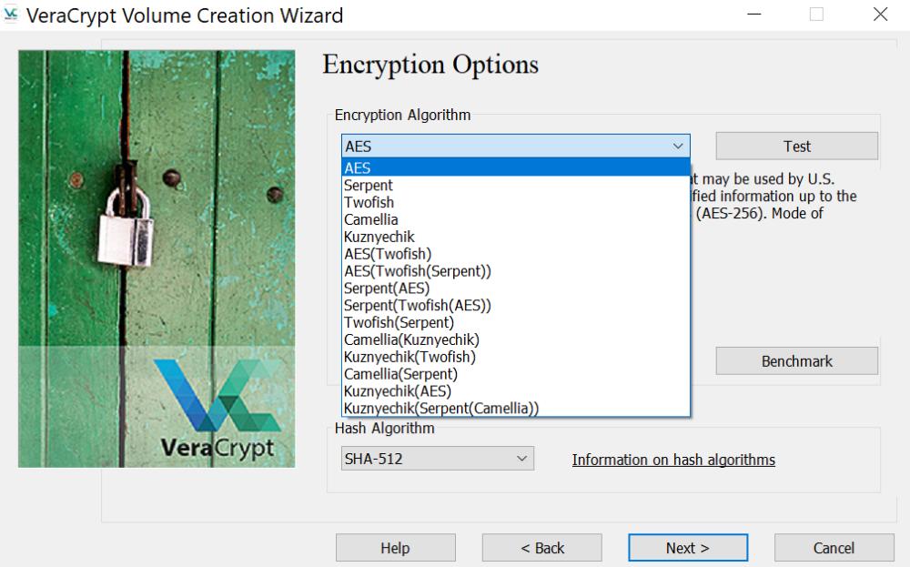Open the Benchmark tool
This screenshot has height=567, width=910.
coord(796,361)
